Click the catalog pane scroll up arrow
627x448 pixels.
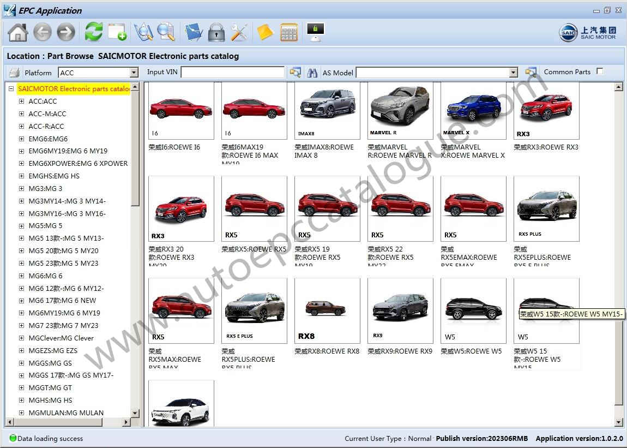click(x=619, y=86)
